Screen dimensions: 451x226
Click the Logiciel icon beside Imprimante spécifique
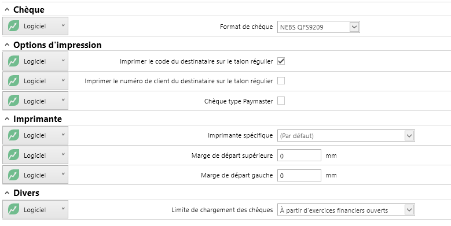(x=13, y=135)
